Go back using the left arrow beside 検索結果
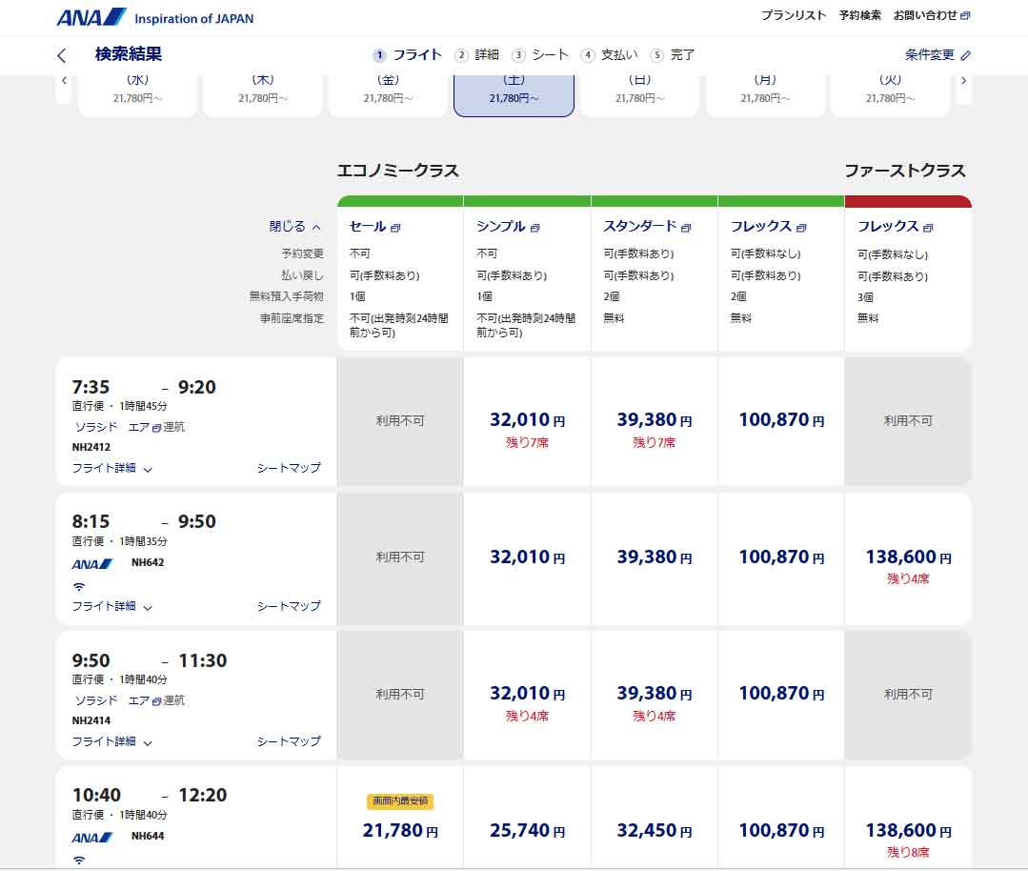This screenshot has height=871, width=1028. [x=62, y=55]
